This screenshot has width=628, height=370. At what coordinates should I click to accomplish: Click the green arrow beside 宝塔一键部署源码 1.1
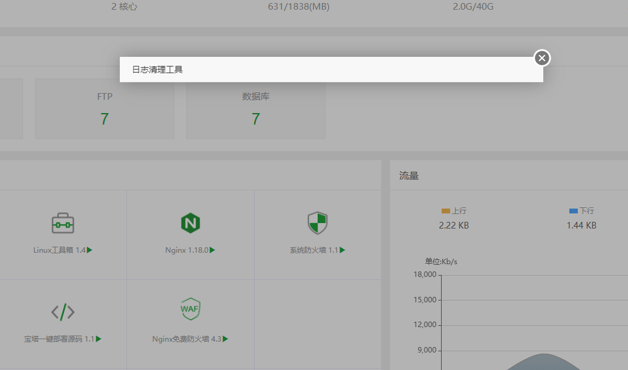pyautogui.click(x=99, y=339)
